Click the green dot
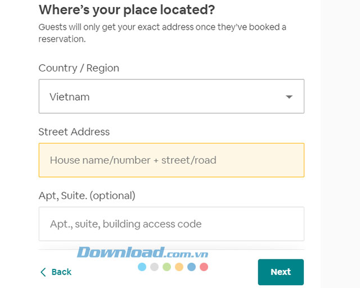 pos(166,267)
